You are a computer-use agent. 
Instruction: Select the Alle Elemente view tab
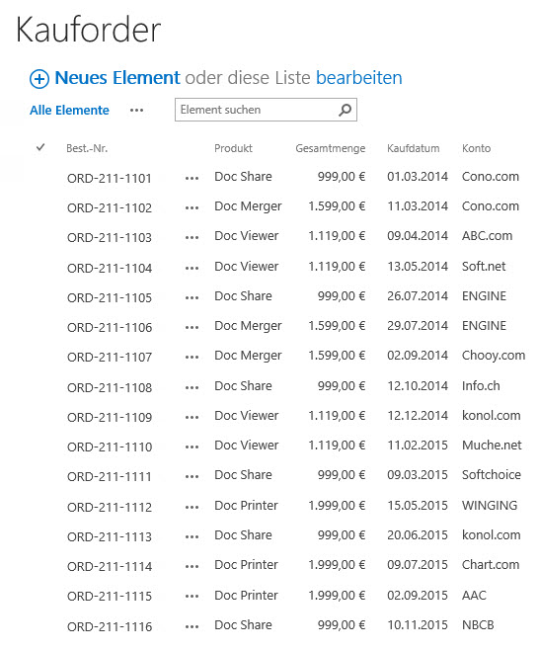pos(69,111)
